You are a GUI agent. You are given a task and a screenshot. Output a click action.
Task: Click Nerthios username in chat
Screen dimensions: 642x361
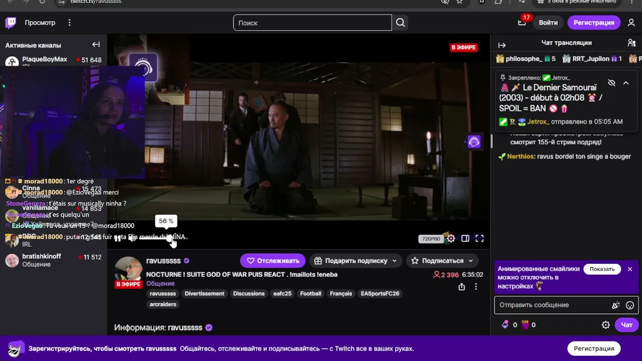(x=521, y=156)
